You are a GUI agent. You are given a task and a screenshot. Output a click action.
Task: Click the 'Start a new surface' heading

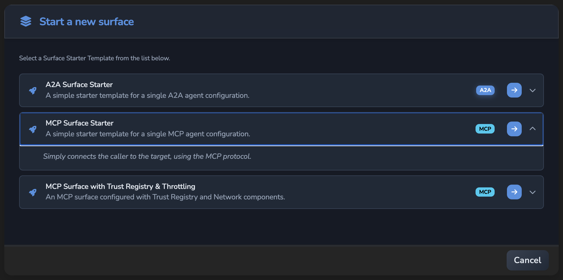point(87,22)
